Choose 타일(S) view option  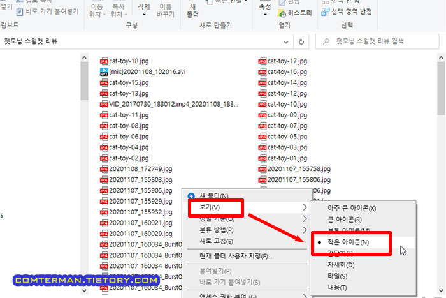337,276
